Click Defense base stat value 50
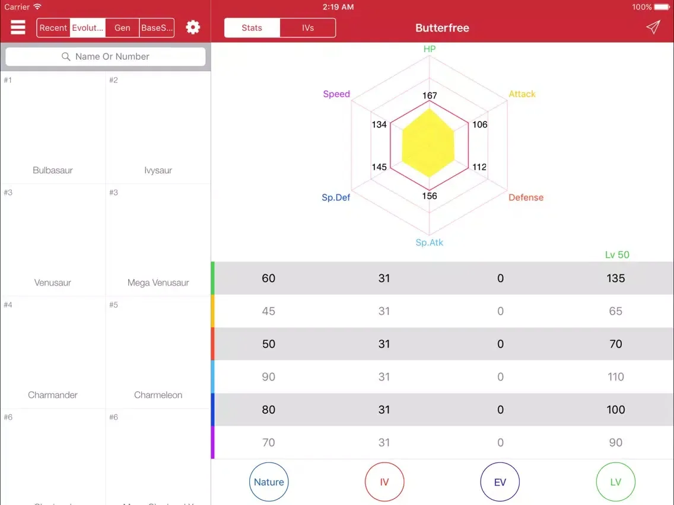674x505 pixels. coord(269,344)
